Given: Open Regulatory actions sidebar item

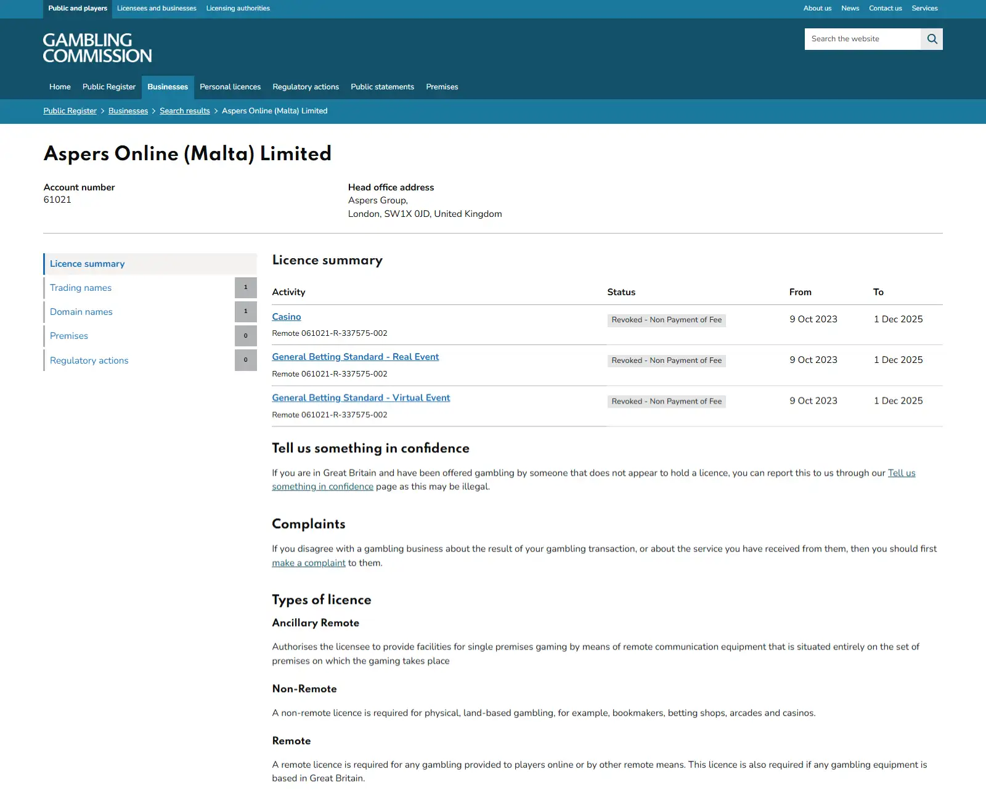Looking at the screenshot, I should click(139, 360).
